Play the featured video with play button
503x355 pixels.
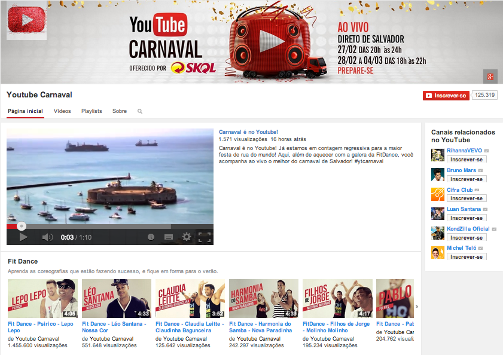[x=23, y=237]
